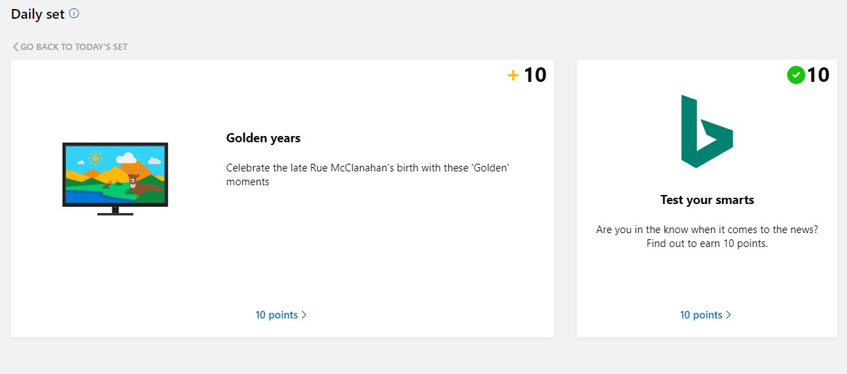
Task: Click the bold 10 score on Golden years card
Action: pyautogui.click(x=535, y=75)
